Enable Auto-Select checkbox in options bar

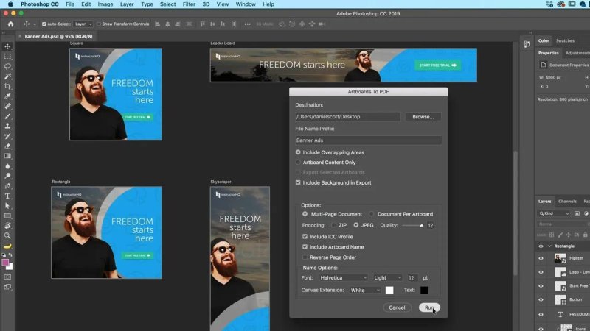click(44, 24)
